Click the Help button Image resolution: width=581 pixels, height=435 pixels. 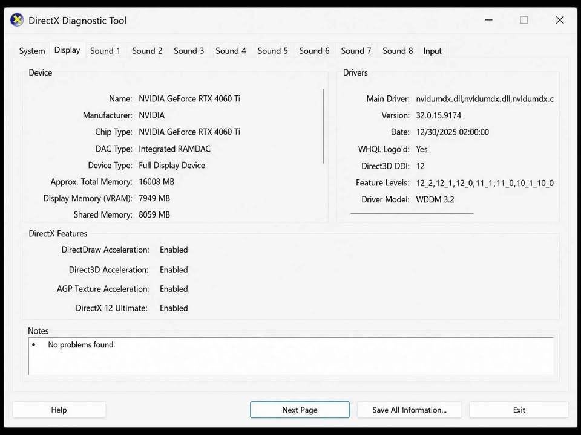59,410
